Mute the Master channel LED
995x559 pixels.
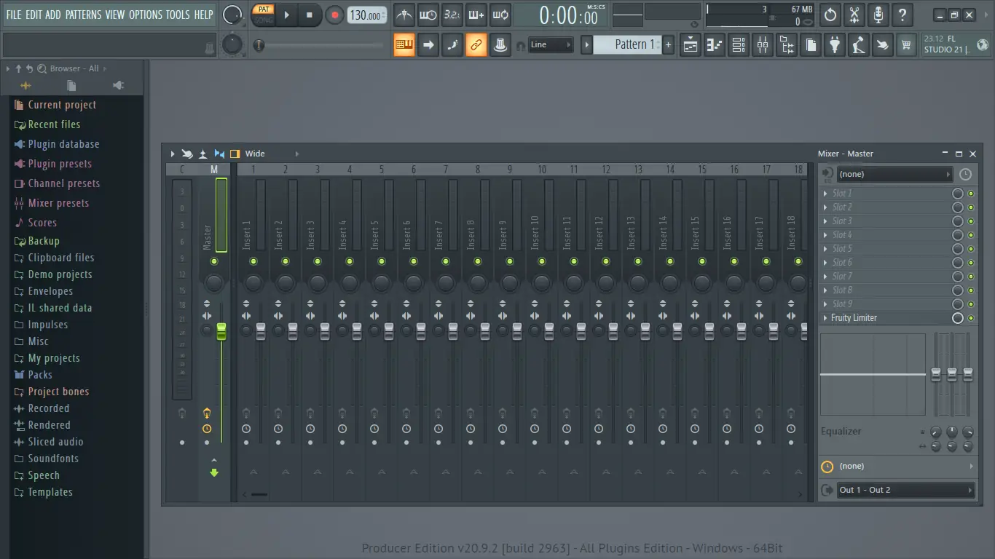pyautogui.click(x=214, y=261)
